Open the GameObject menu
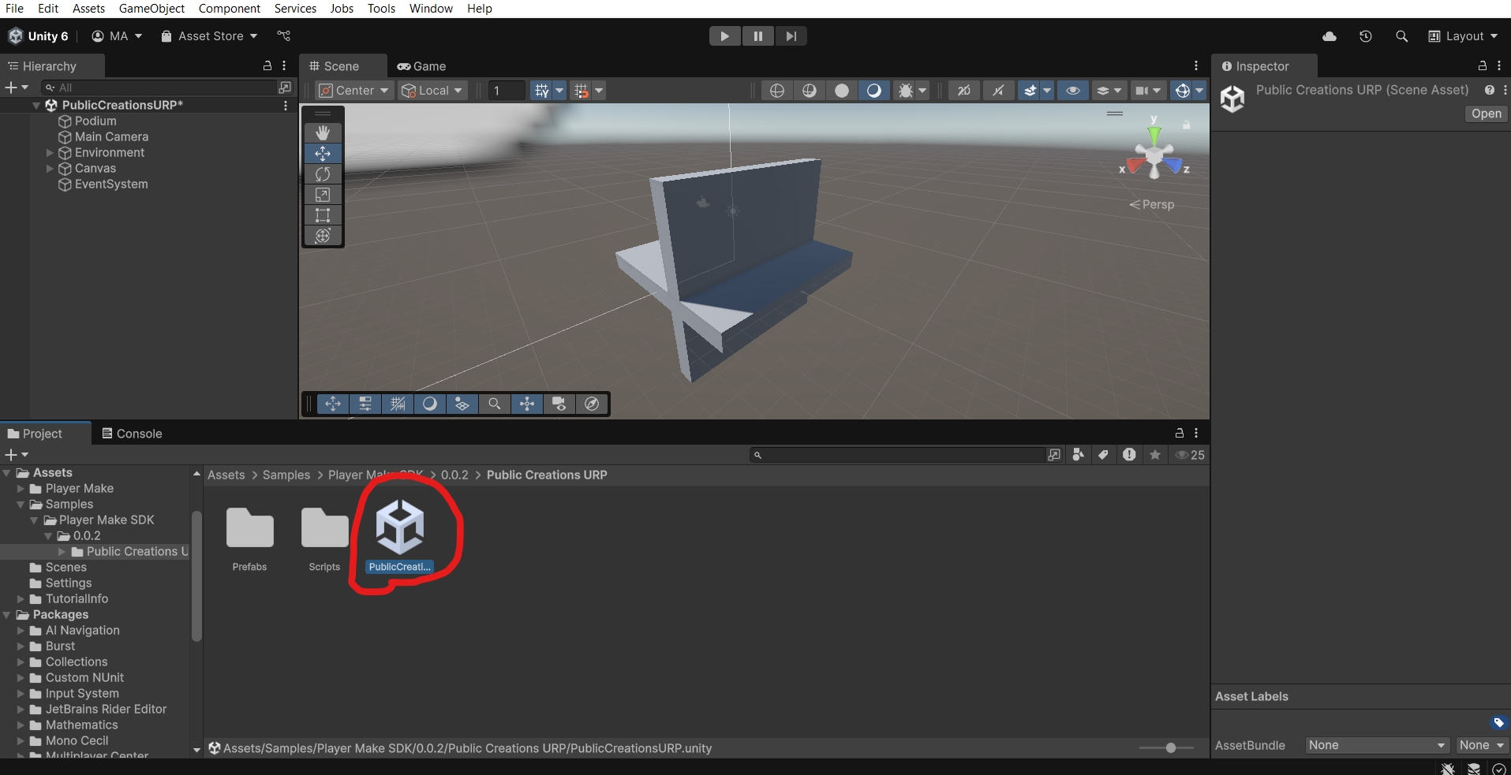Screen dimensions: 1511x775 pyautogui.click(x=151, y=9)
